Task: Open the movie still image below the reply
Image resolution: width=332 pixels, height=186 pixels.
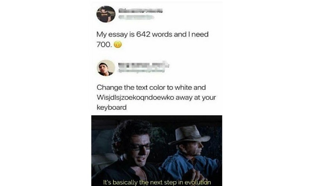Action: click(x=157, y=151)
